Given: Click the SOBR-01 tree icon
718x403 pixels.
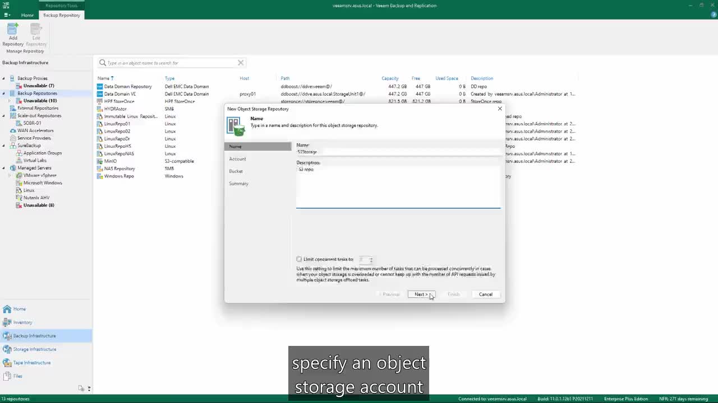Looking at the screenshot, I should 19,123.
